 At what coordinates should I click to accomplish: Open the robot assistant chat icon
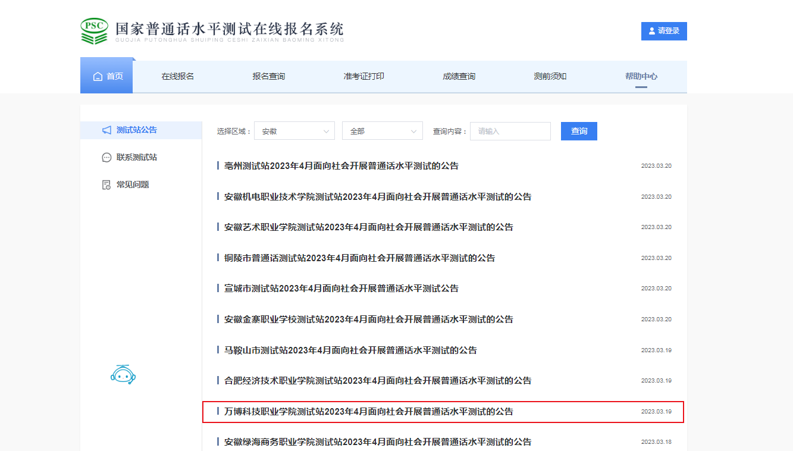(123, 374)
